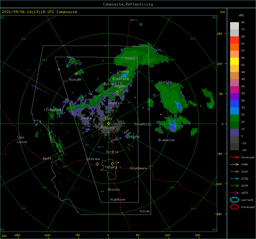Click the 20 dBZ green color swatch

[x=234, y=118]
